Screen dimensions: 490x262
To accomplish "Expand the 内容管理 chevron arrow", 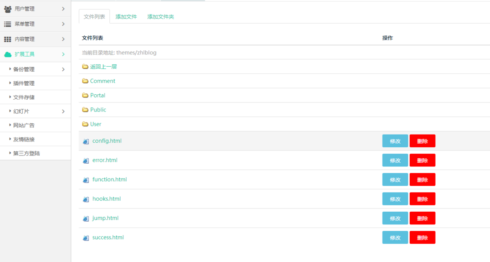I will click(63, 39).
